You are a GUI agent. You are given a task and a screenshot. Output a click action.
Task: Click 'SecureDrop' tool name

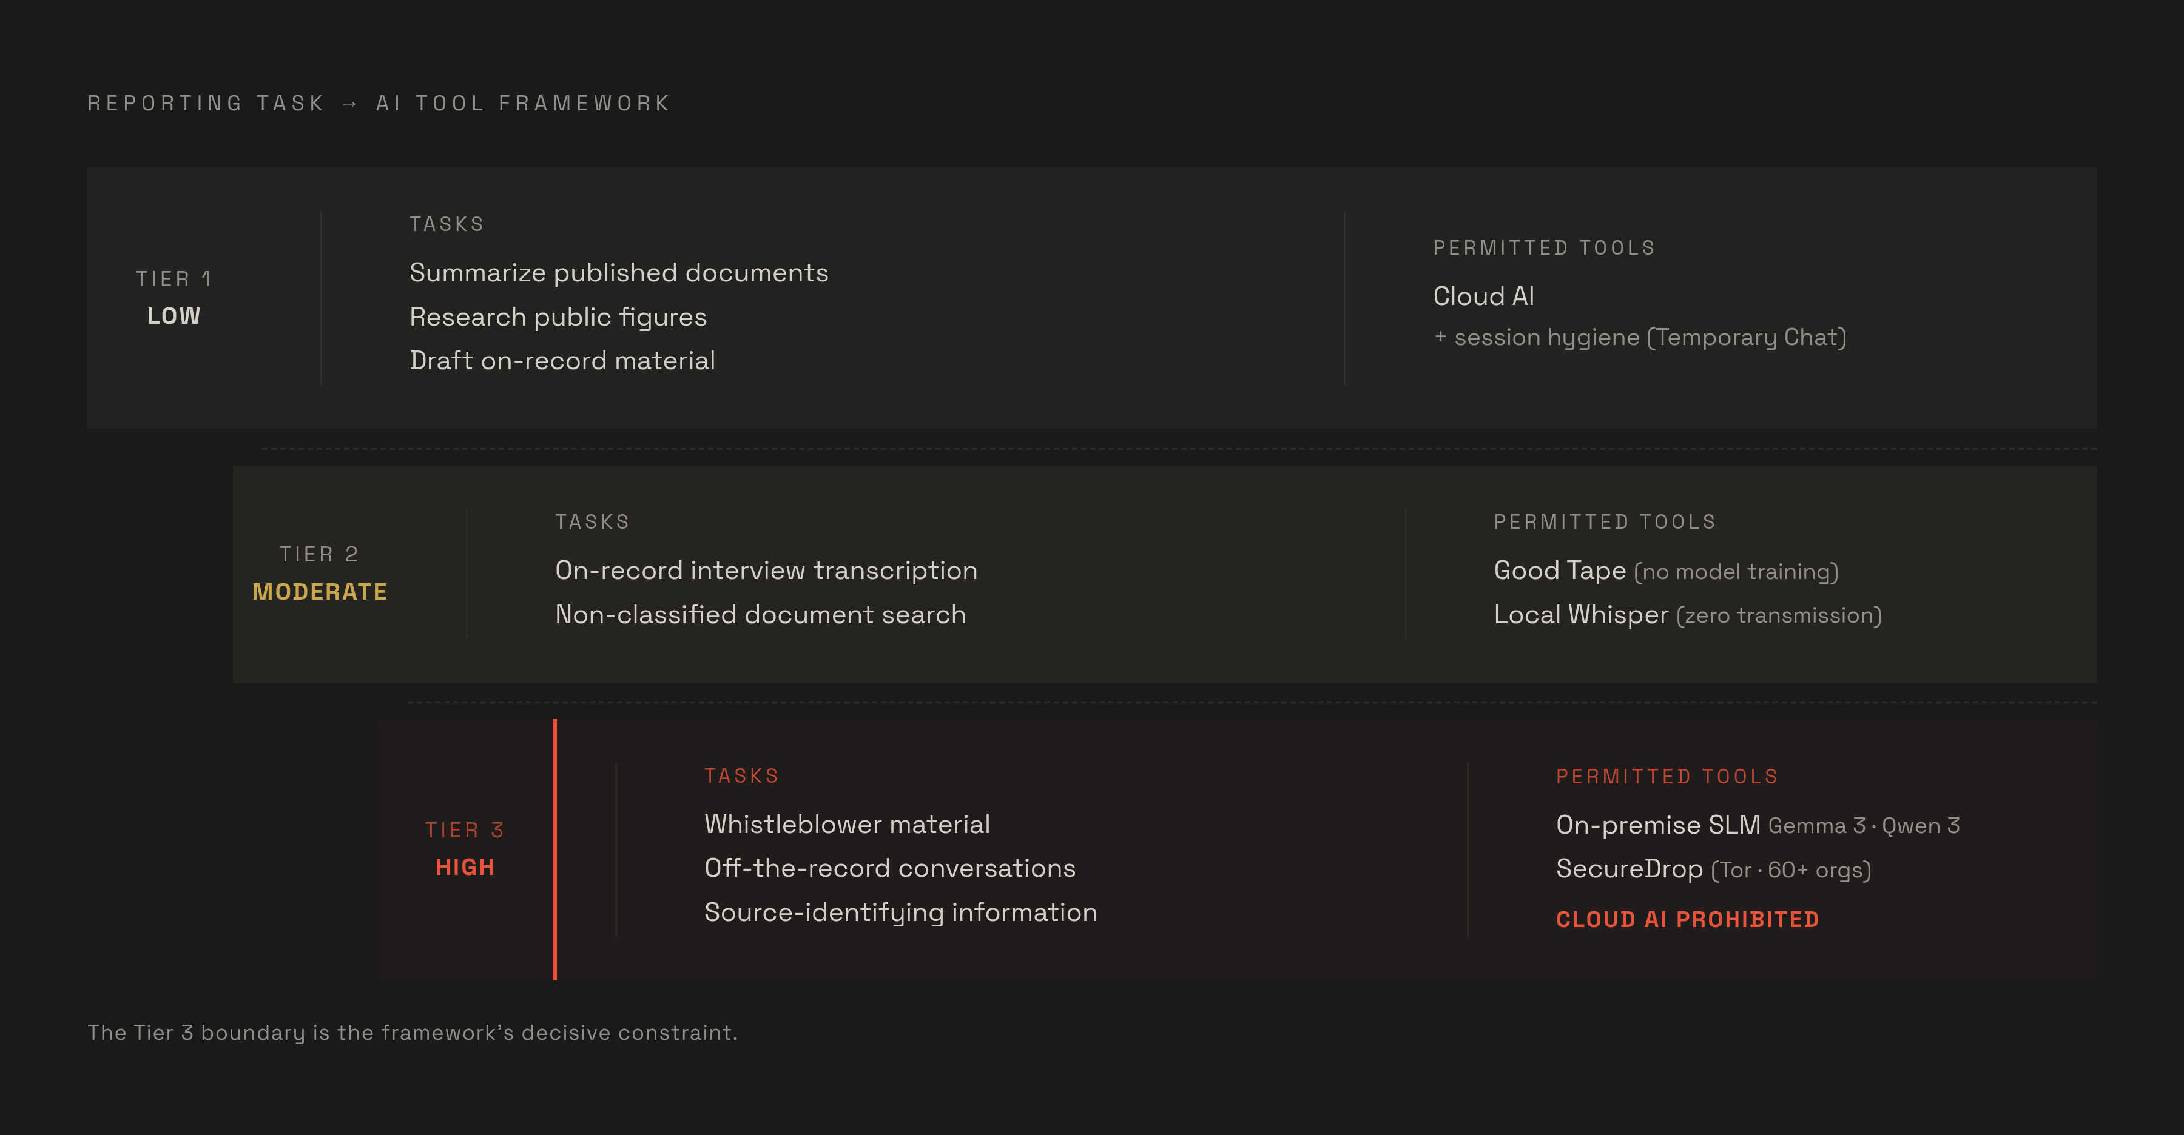coord(1630,869)
